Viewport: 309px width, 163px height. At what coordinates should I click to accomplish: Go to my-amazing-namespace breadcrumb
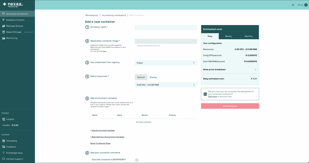click(x=114, y=15)
